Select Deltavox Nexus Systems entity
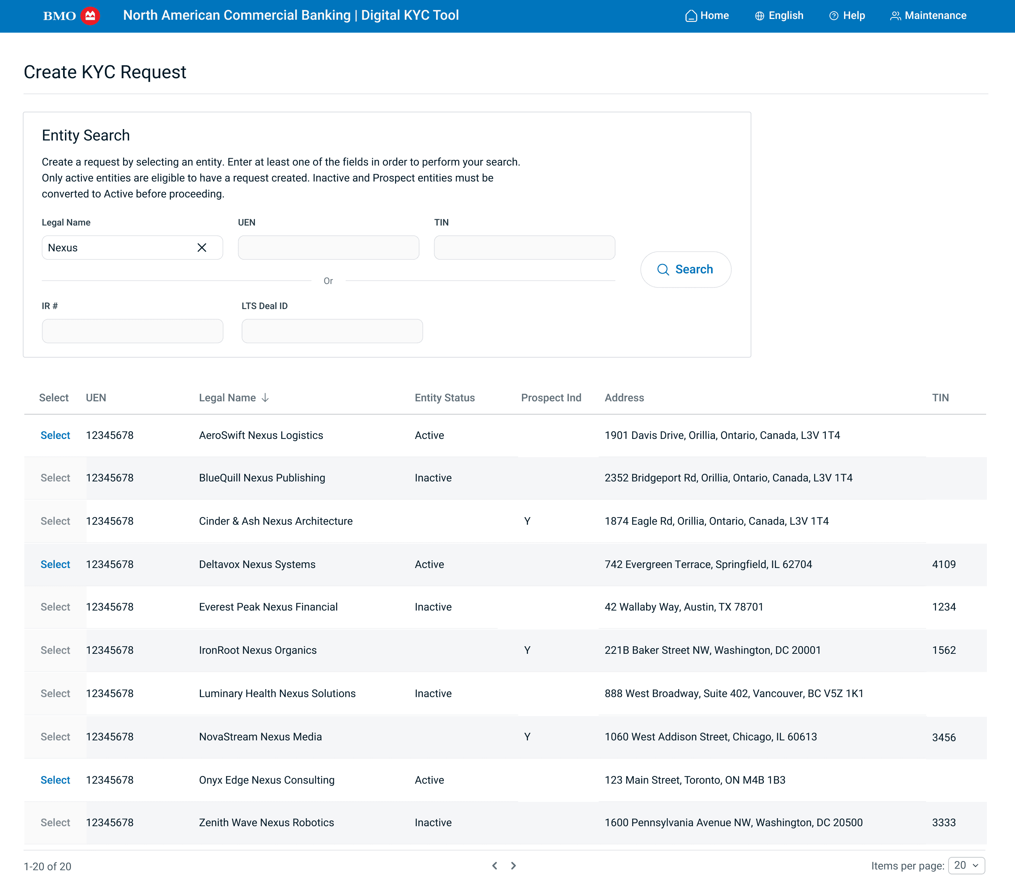Image resolution: width=1015 pixels, height=893 pixels. tap(55, 565)
